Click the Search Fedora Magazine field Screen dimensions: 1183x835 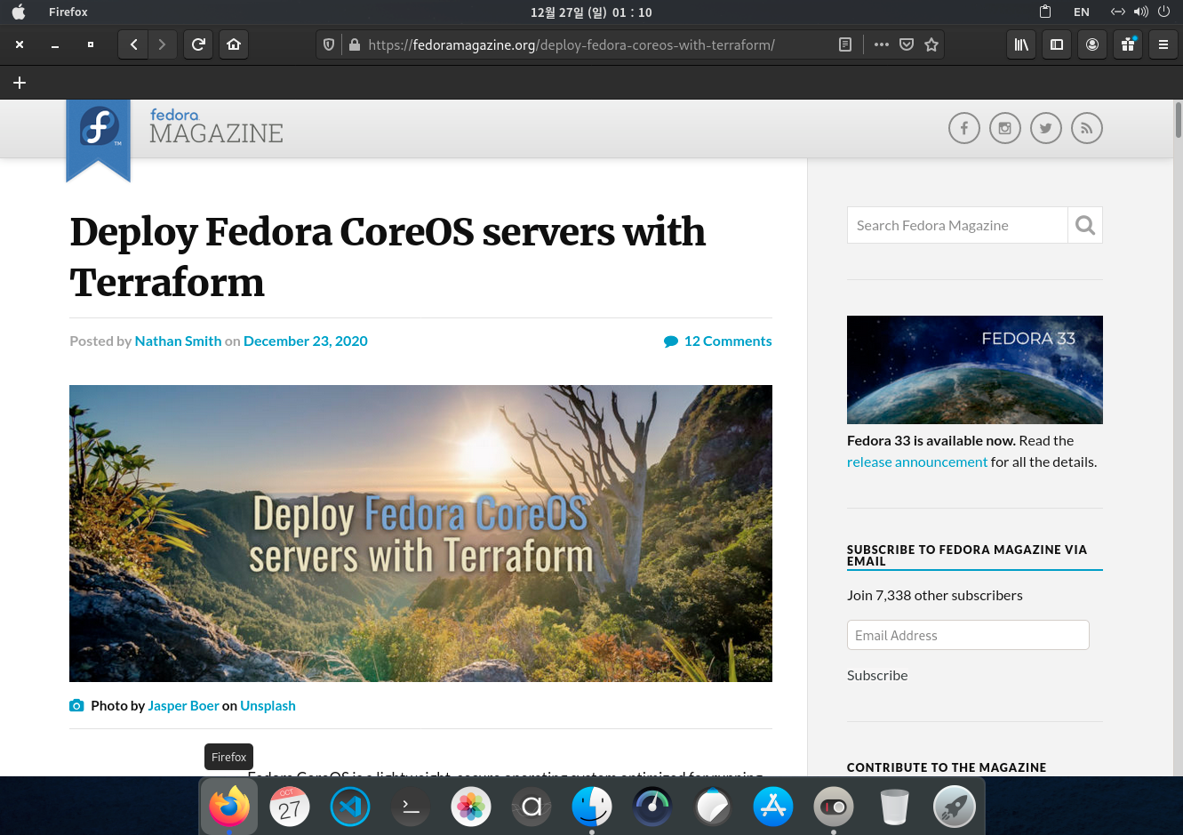(957, 225)
